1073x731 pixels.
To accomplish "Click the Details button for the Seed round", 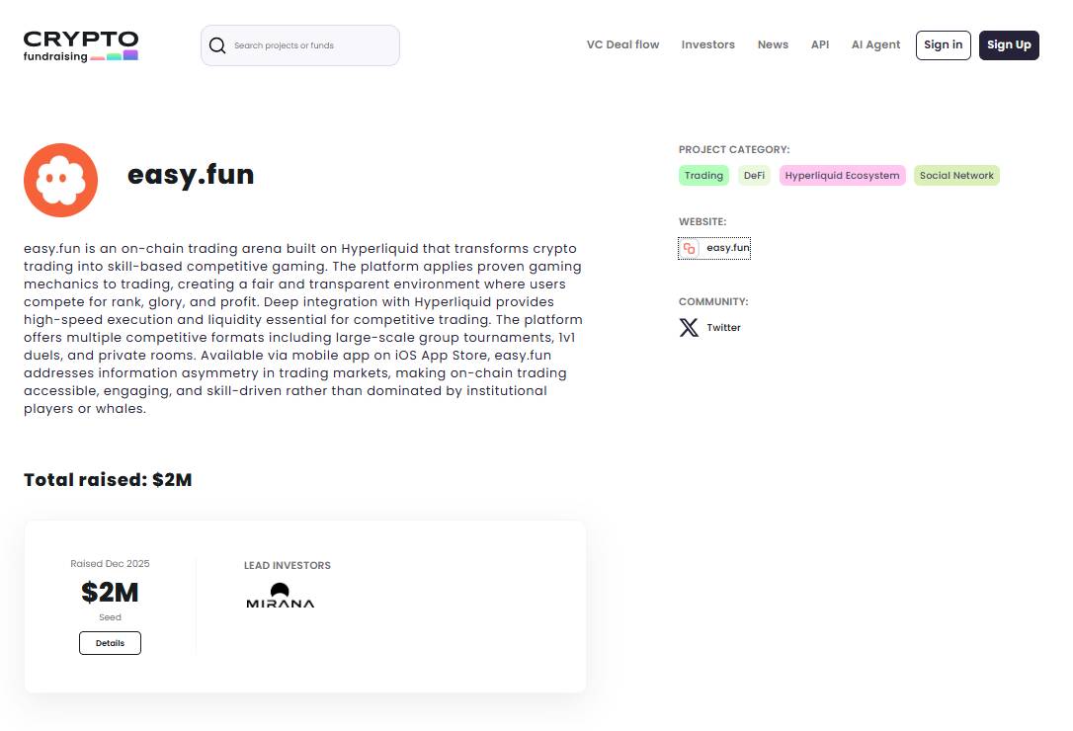I will [x=110, y=643].
